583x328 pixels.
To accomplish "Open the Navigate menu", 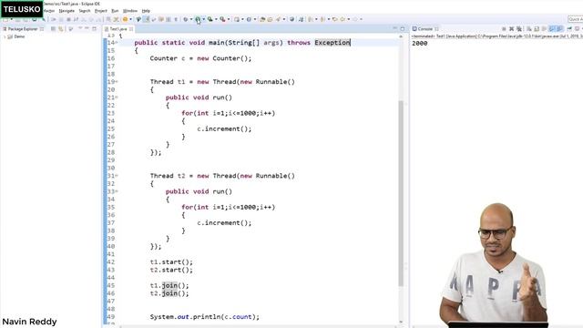I will [66, 11].
